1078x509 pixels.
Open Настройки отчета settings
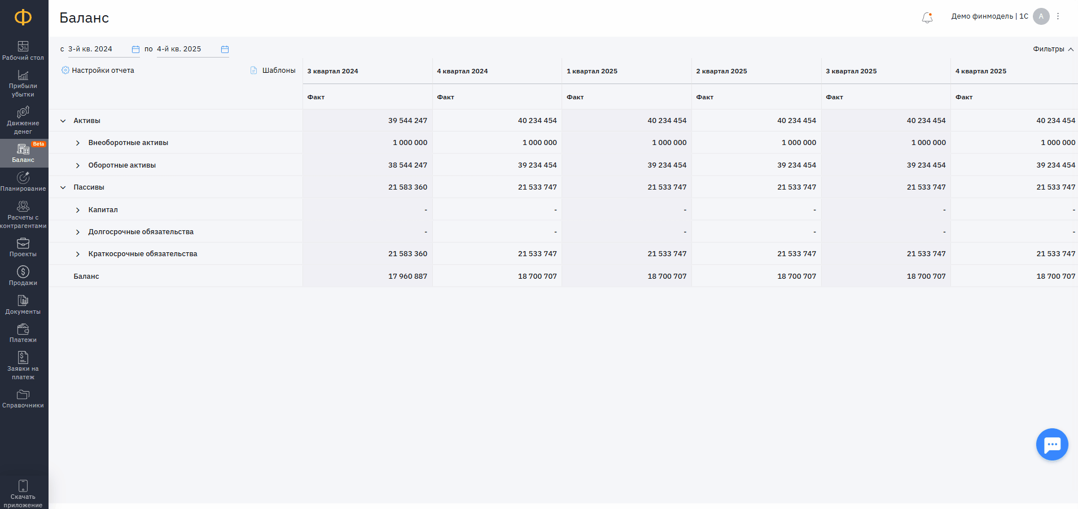click(x=103, y=71)
